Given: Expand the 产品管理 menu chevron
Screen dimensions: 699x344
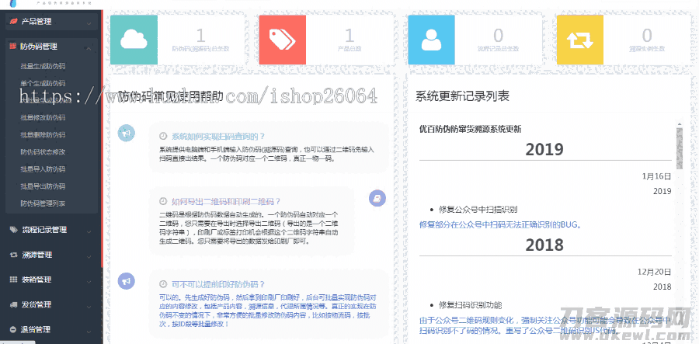Looking at the screenshot, I should pyautogui.click(x=89, y=23).
